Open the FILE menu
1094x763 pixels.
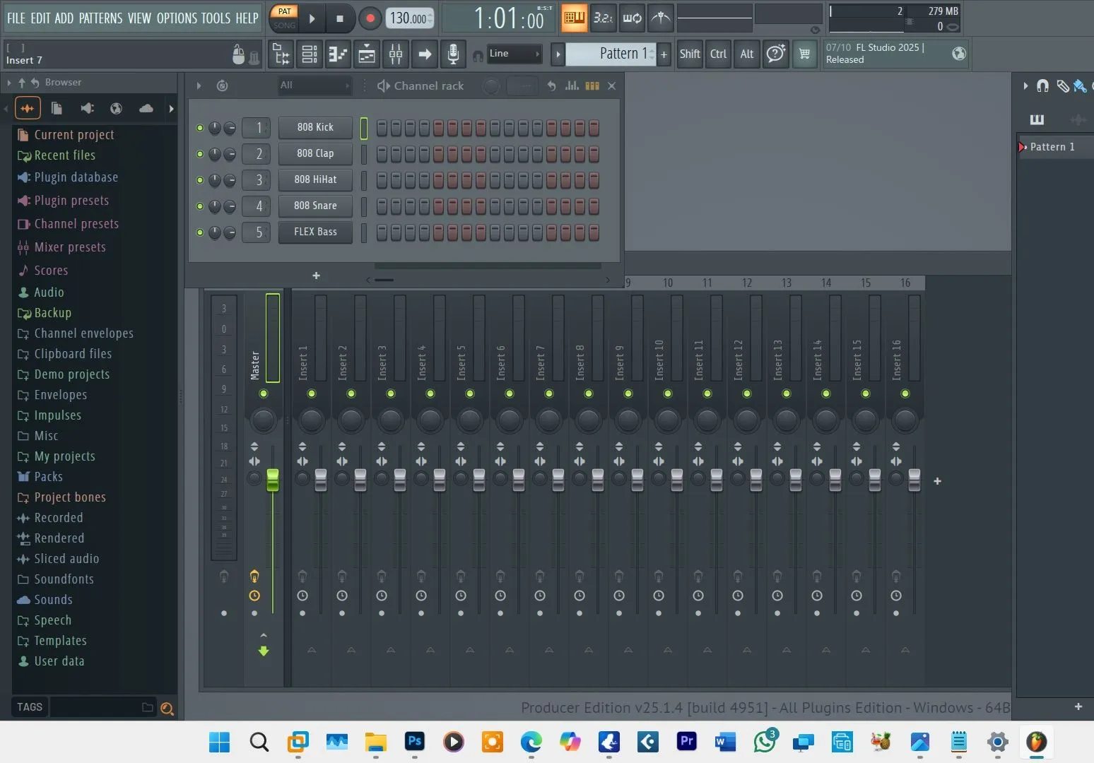(16, 18)
